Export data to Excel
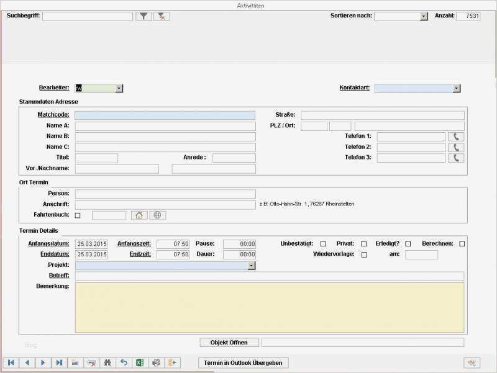 pyautogui.click(x=140, y=362)
